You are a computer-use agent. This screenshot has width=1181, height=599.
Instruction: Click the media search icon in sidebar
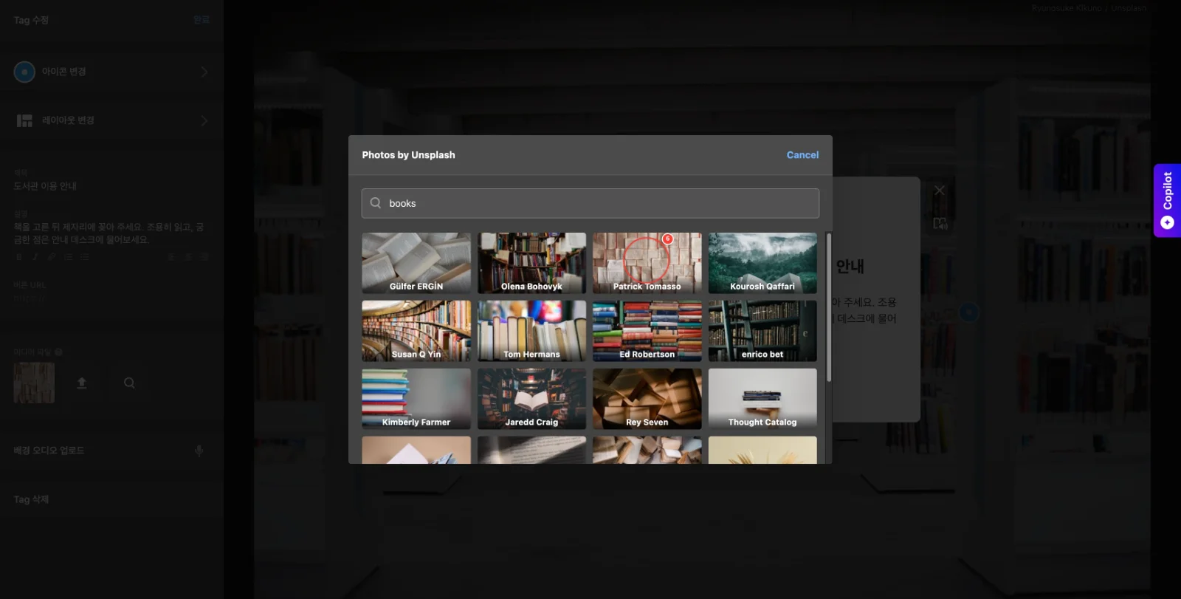[x=129, y=383]
